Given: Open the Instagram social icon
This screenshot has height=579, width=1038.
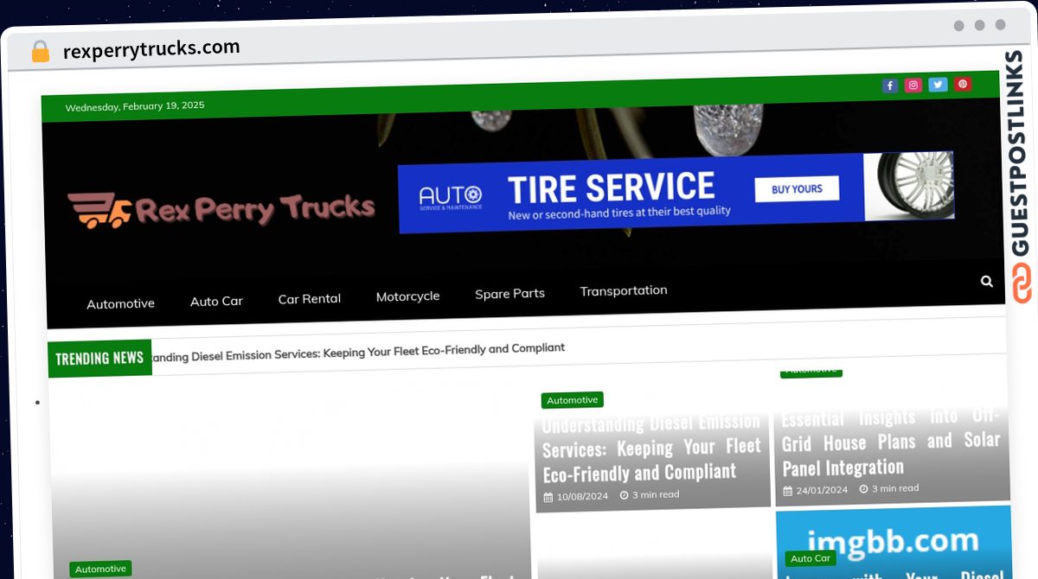Looking at the screenshot, I should (x=913, y=85).
